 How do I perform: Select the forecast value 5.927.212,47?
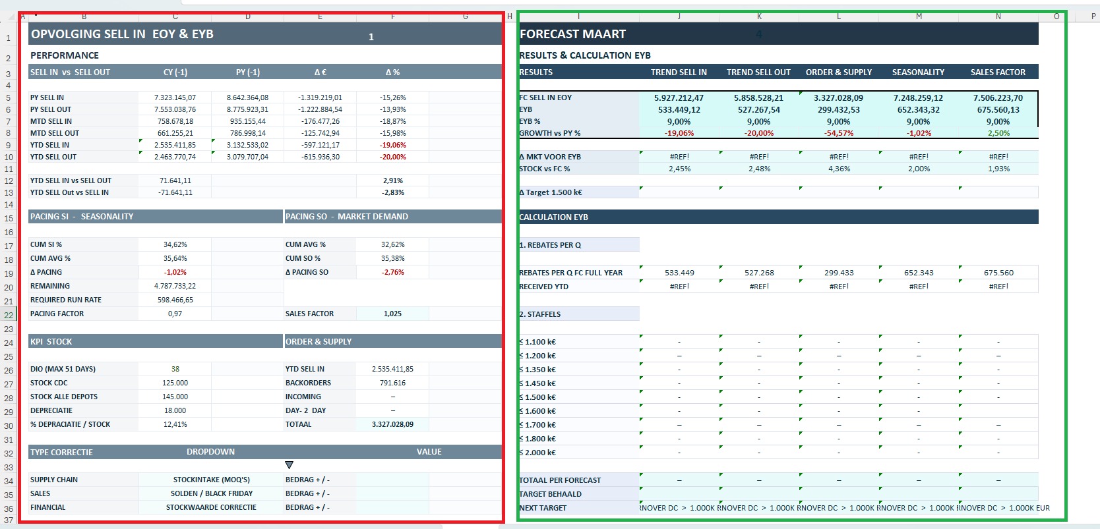[679, 97]
